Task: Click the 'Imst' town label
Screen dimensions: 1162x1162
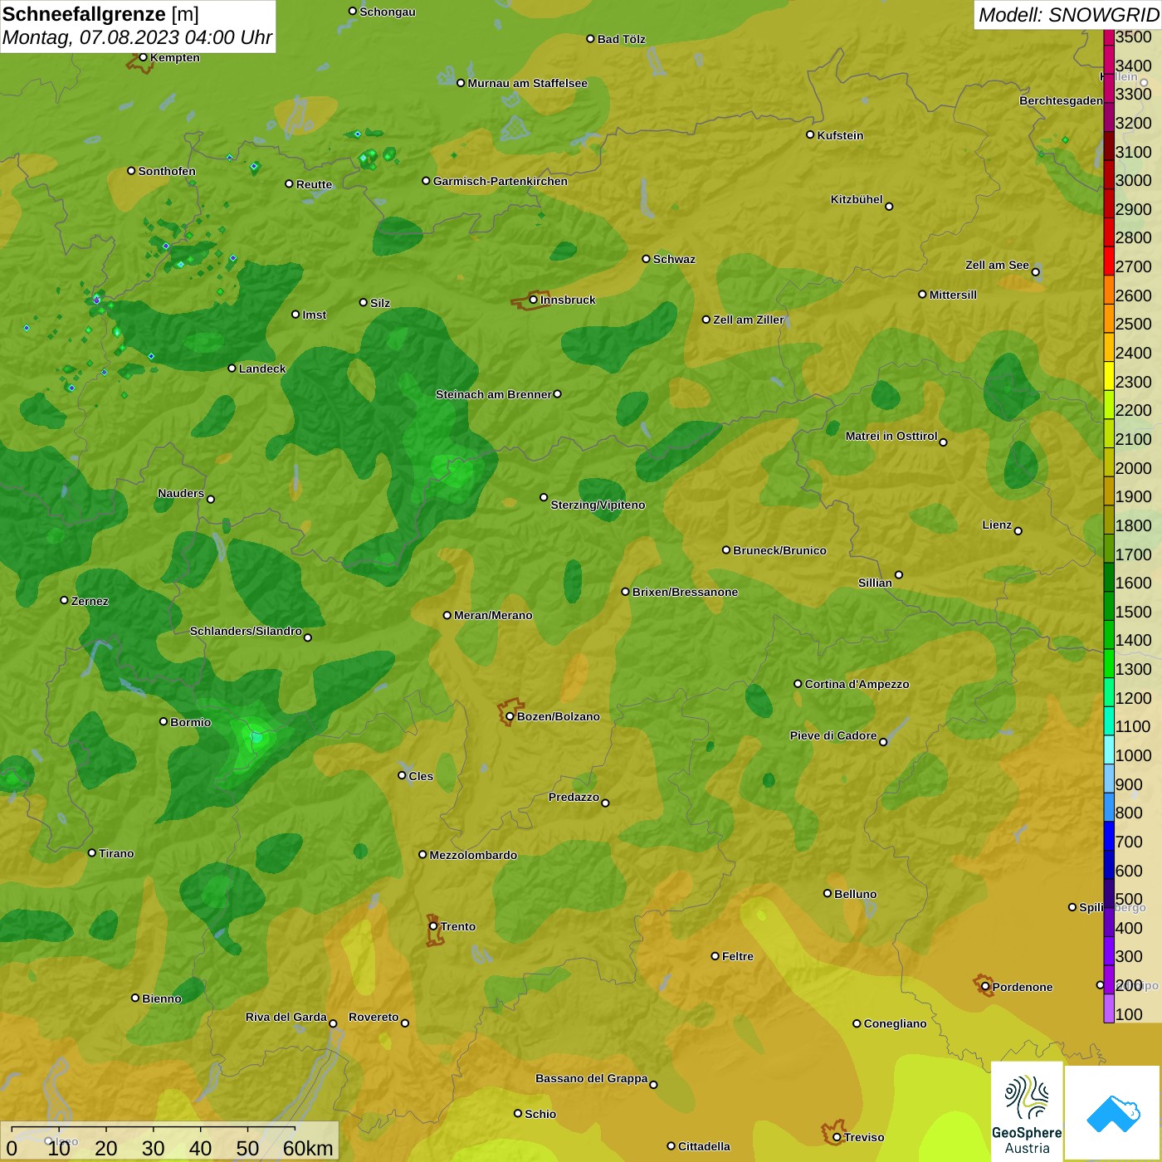Action: point(315,315)
